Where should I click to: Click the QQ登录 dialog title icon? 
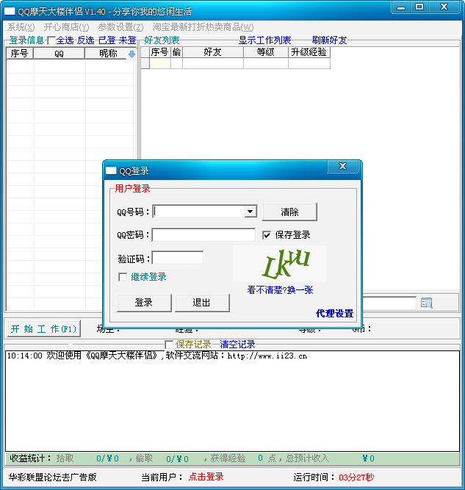click(x=111, y=170)
